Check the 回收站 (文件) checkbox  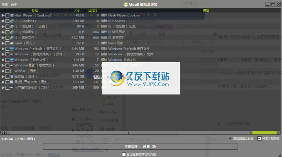[x=7, y=77]
